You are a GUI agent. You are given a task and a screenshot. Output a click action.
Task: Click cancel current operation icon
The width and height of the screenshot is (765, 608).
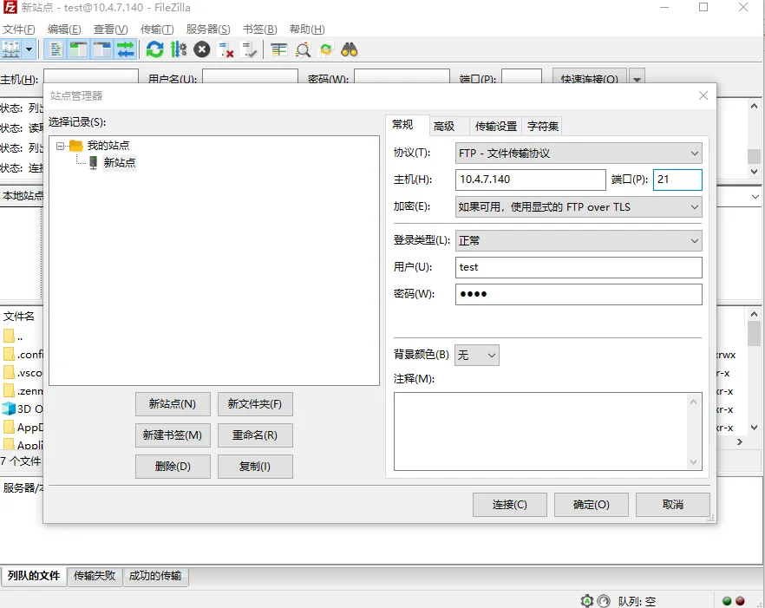(x=201, y=49)
